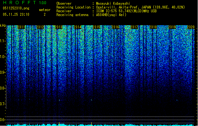198x126 pixels.
Task: Click the observer name Masayuki Kobayashi
Action: click(113, 3)
